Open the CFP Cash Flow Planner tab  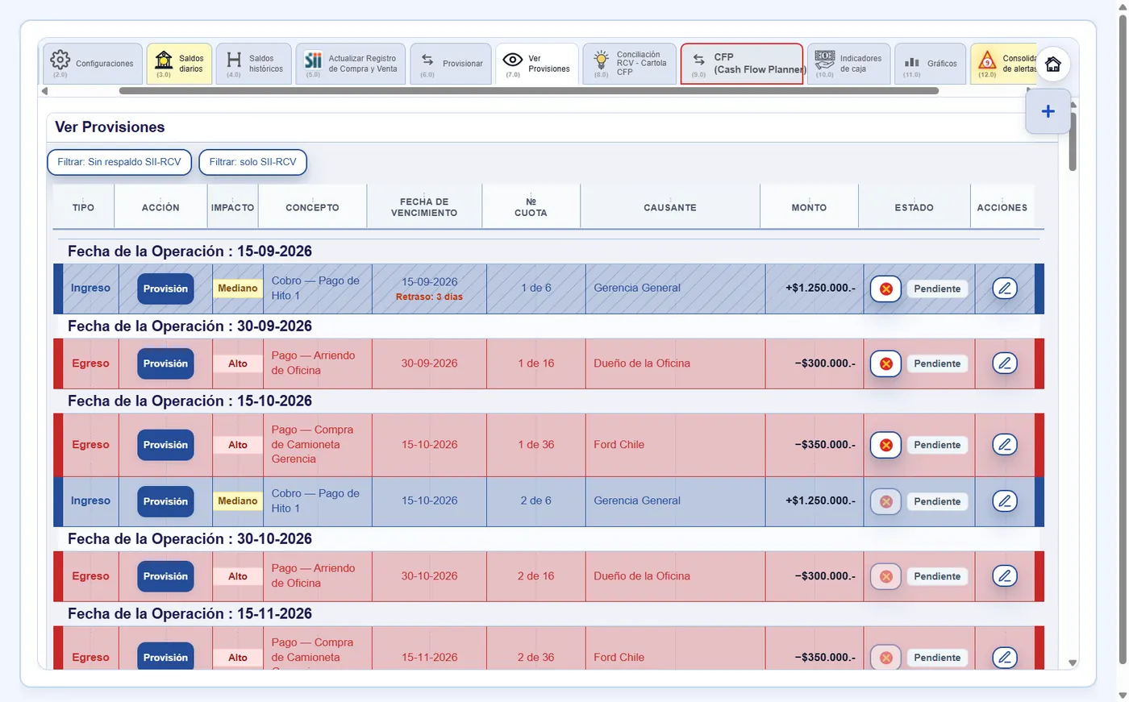(742, 64)
